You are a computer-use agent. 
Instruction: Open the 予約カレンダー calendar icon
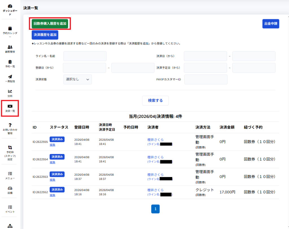(x=10, y=28)
